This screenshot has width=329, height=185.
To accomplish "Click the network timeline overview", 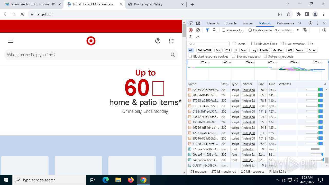I will tap(258, 70).
